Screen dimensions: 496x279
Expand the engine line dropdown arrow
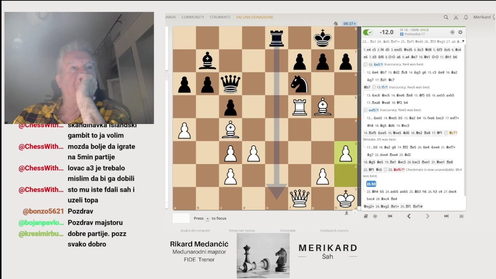coord(463,41)
